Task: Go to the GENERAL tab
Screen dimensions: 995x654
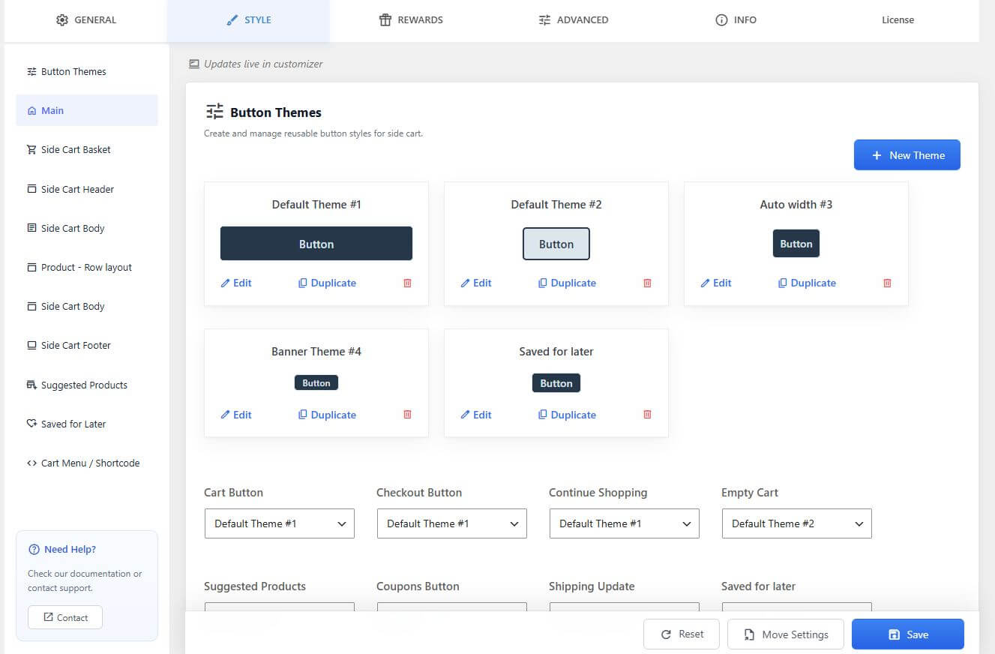Action: coord(86,20)
